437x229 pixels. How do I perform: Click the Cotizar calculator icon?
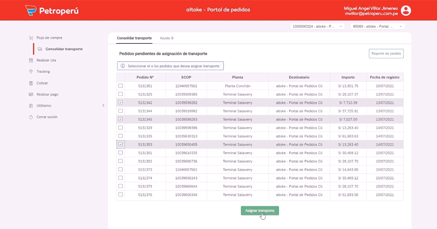coord(31,83)
